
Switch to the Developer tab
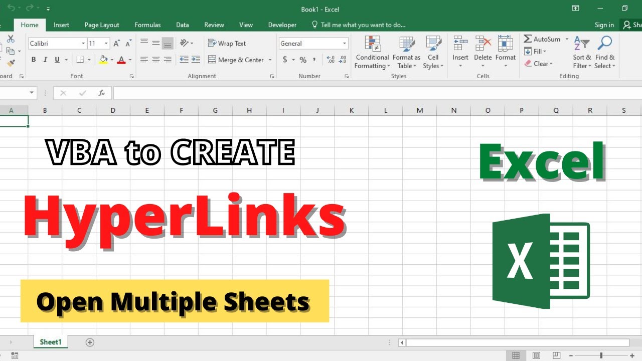point(282,25)
